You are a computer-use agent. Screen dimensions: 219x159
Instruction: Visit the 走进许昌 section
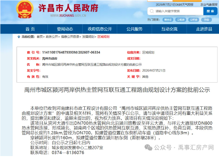click(x=204, y=29)
